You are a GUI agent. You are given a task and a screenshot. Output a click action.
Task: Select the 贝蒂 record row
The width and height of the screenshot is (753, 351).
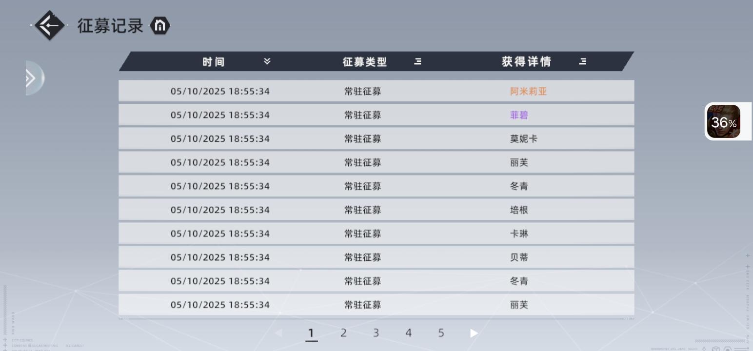point(376,257)
